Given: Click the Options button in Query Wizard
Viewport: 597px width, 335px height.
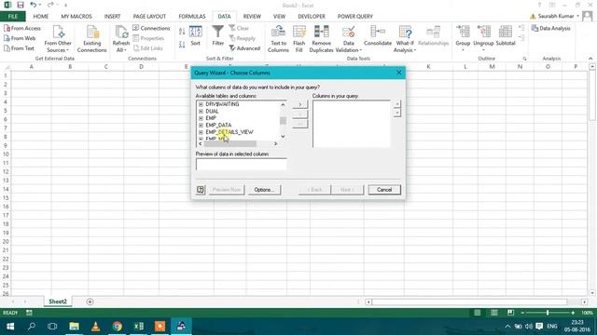Looking at the screenshot, I should pos(264,190).
